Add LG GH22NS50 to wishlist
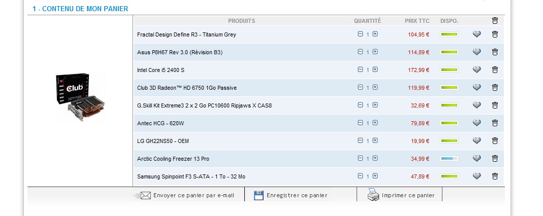This screenshot has width=543, height=216. pos(476,141)
